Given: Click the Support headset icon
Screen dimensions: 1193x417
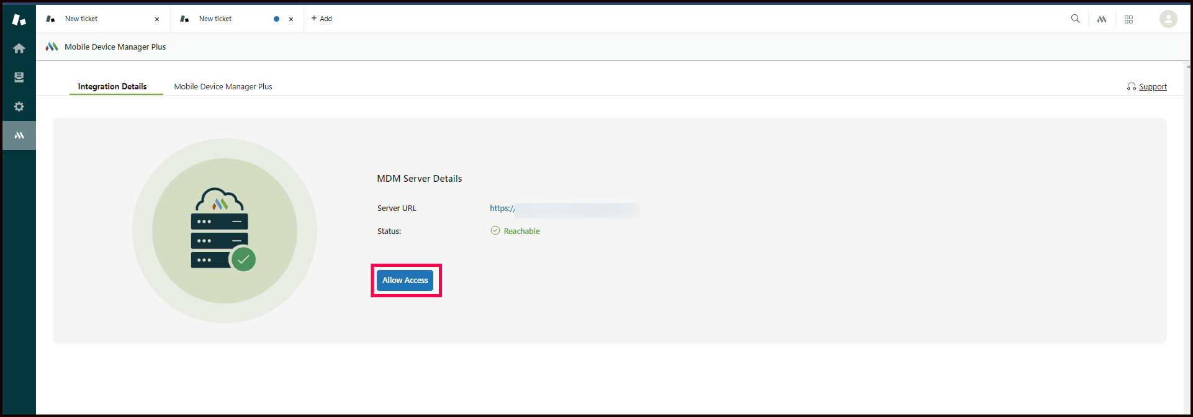Looking at the screenshot, I should pos(1132,87).
